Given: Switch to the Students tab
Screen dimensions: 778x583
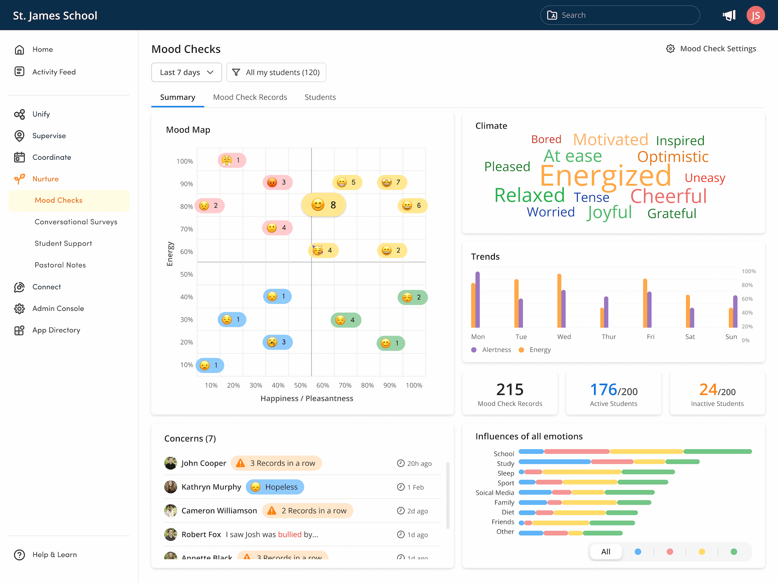Looking at the screenshot, I should [320, 97].
